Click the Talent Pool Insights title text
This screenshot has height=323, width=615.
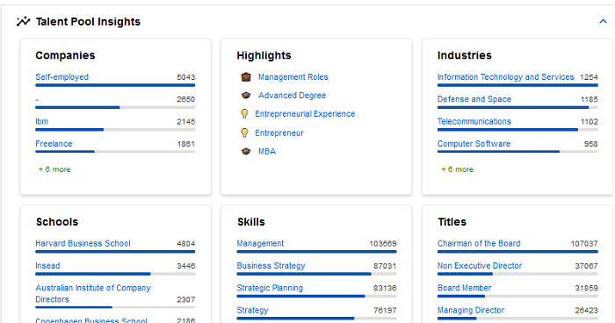(x=88, y=22)
